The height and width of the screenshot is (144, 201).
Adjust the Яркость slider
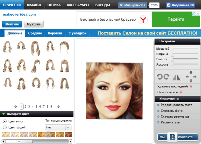coord(173,65)
